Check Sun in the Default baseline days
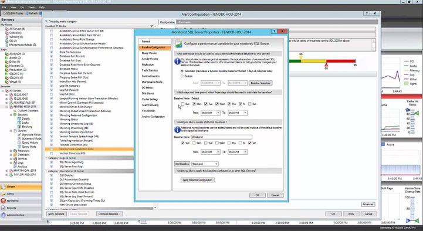The image size is (423, 231). click(x=183, y=104)
